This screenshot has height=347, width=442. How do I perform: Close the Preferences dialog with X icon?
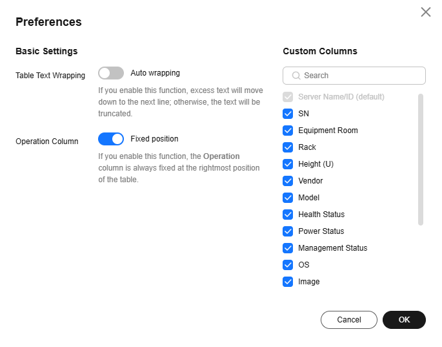coord(426,12)
